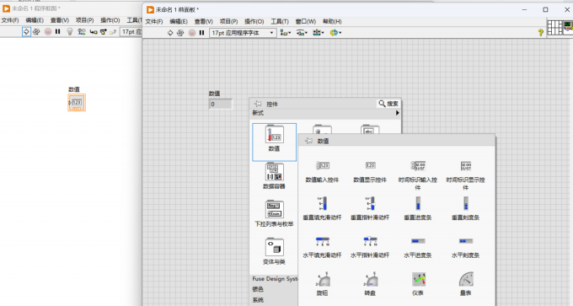Pause execution in the block diagram window
The width and height of the screenshot is (573, 306).
tap(58, 32)
